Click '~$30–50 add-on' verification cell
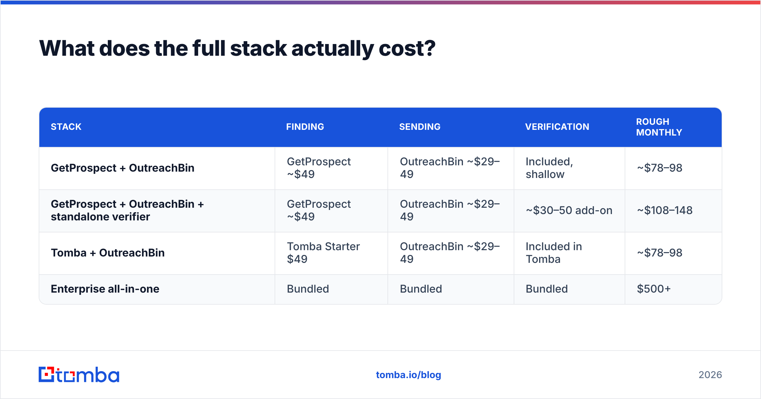761x399 pixels. [x=569, y=210]
